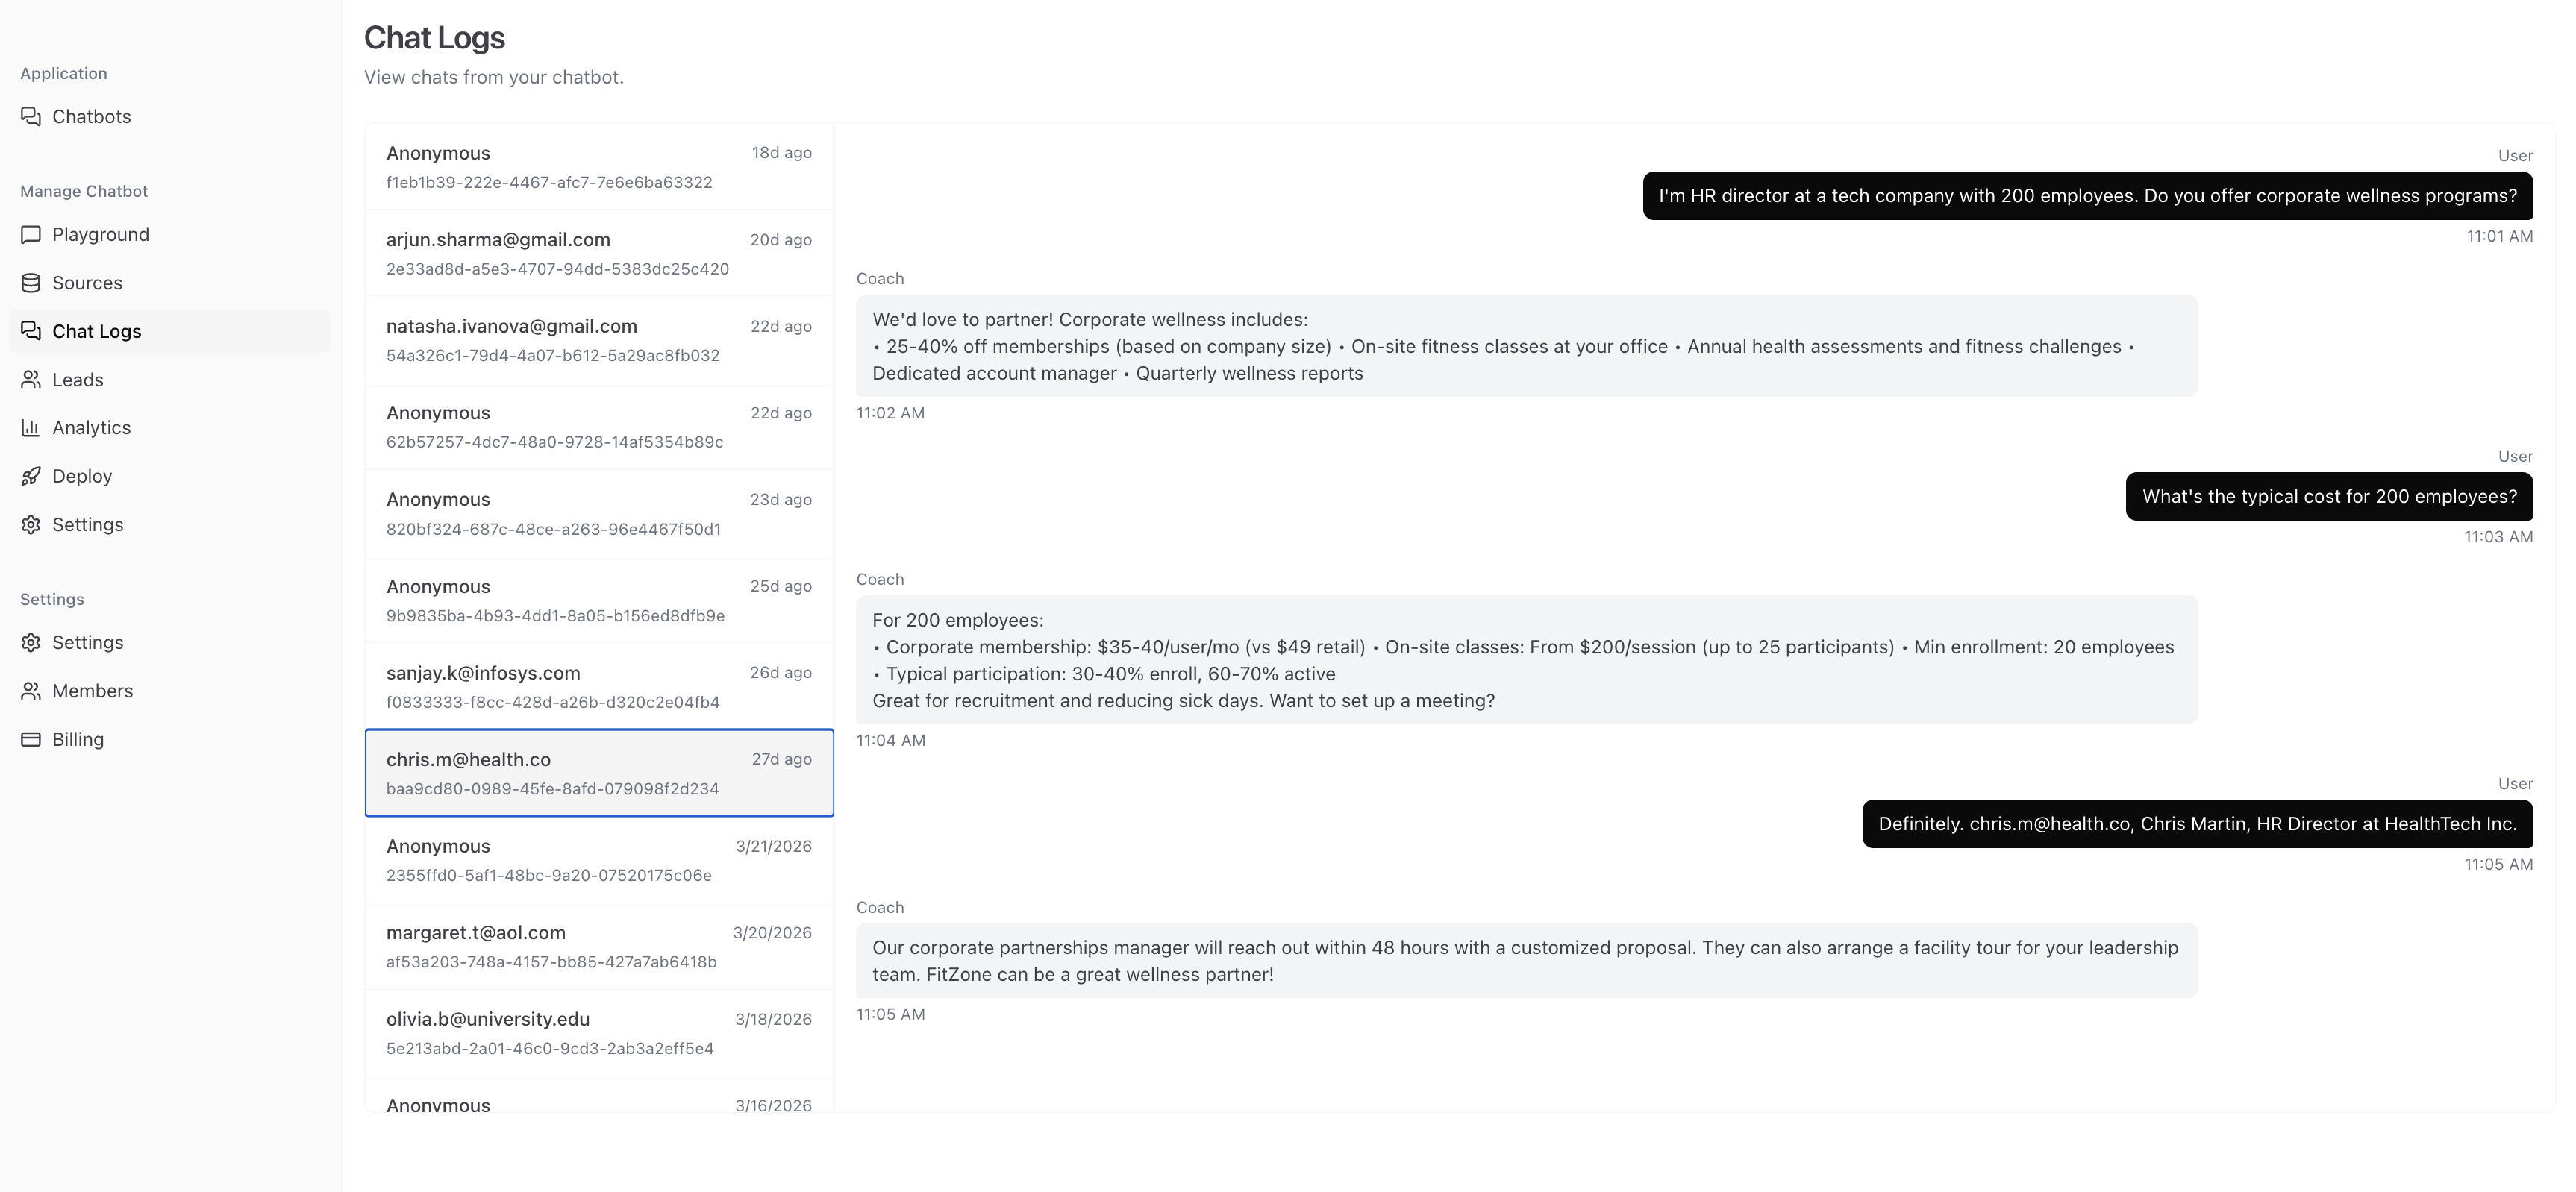This screenshot has height=1192, width=2576.
Task: Open natasha.ivanova@gmail.com conversation
Action: pos(599,340)
